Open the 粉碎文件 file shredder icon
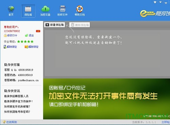Viewport: 170px width, 125px height. (63, 11)
